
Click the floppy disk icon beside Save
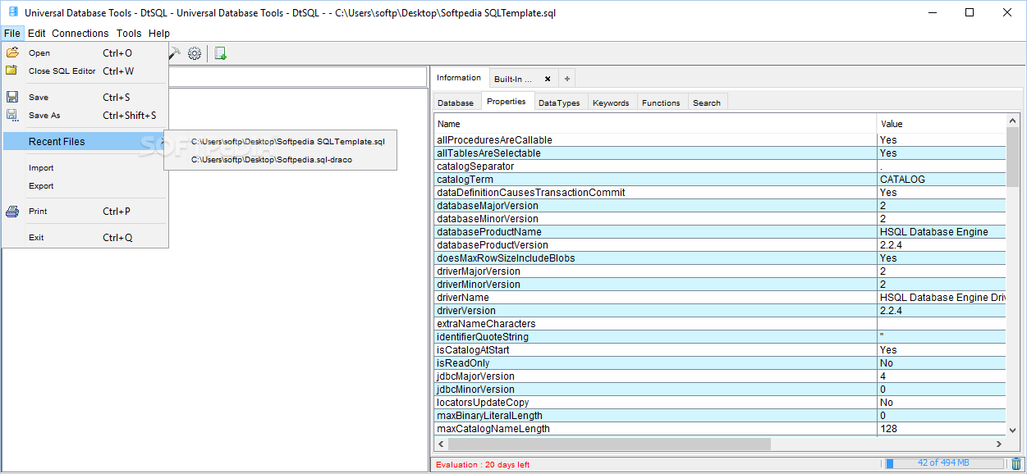tap(12, 97)
